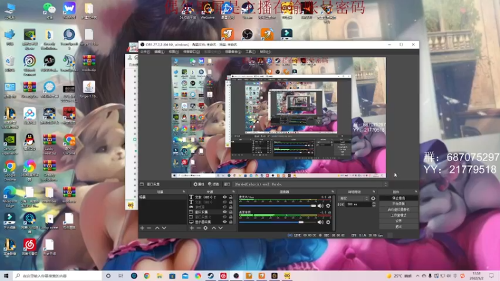This screenshot has height=281, width=500.
Task: Pop out the Audio Mixer dock icon
Action: tap(332, 192)
